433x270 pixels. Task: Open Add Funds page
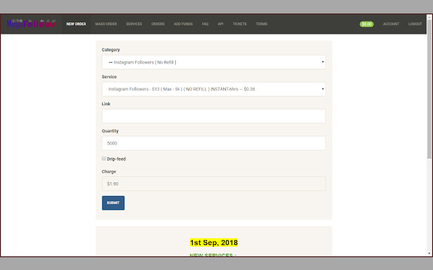point(183,24)
